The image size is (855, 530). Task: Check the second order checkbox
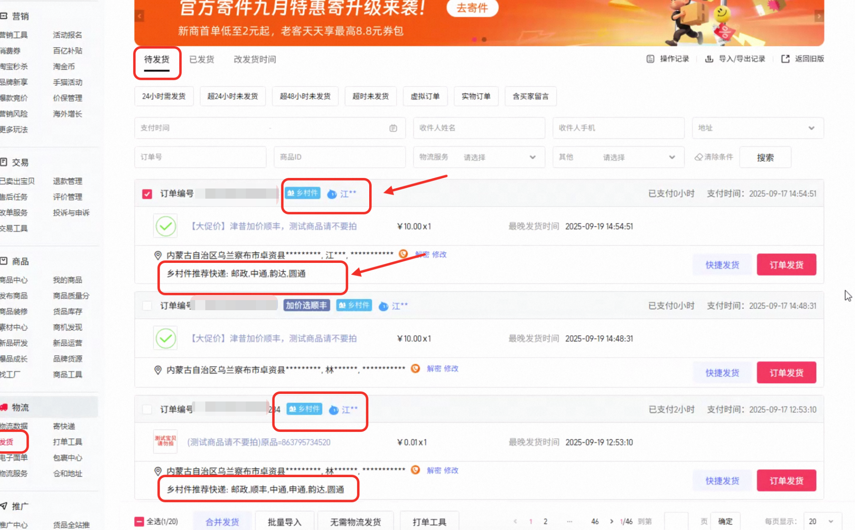pyautogui.click(x=147, y=306)
